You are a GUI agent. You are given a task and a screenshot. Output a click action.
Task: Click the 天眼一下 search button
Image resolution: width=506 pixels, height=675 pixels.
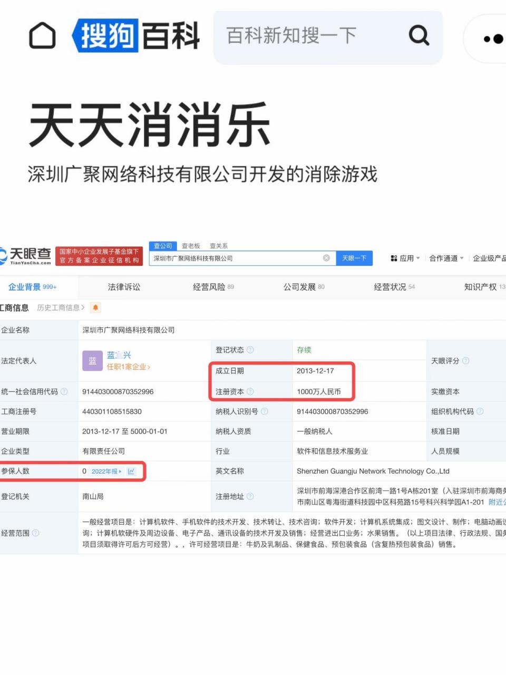point(354,258)
